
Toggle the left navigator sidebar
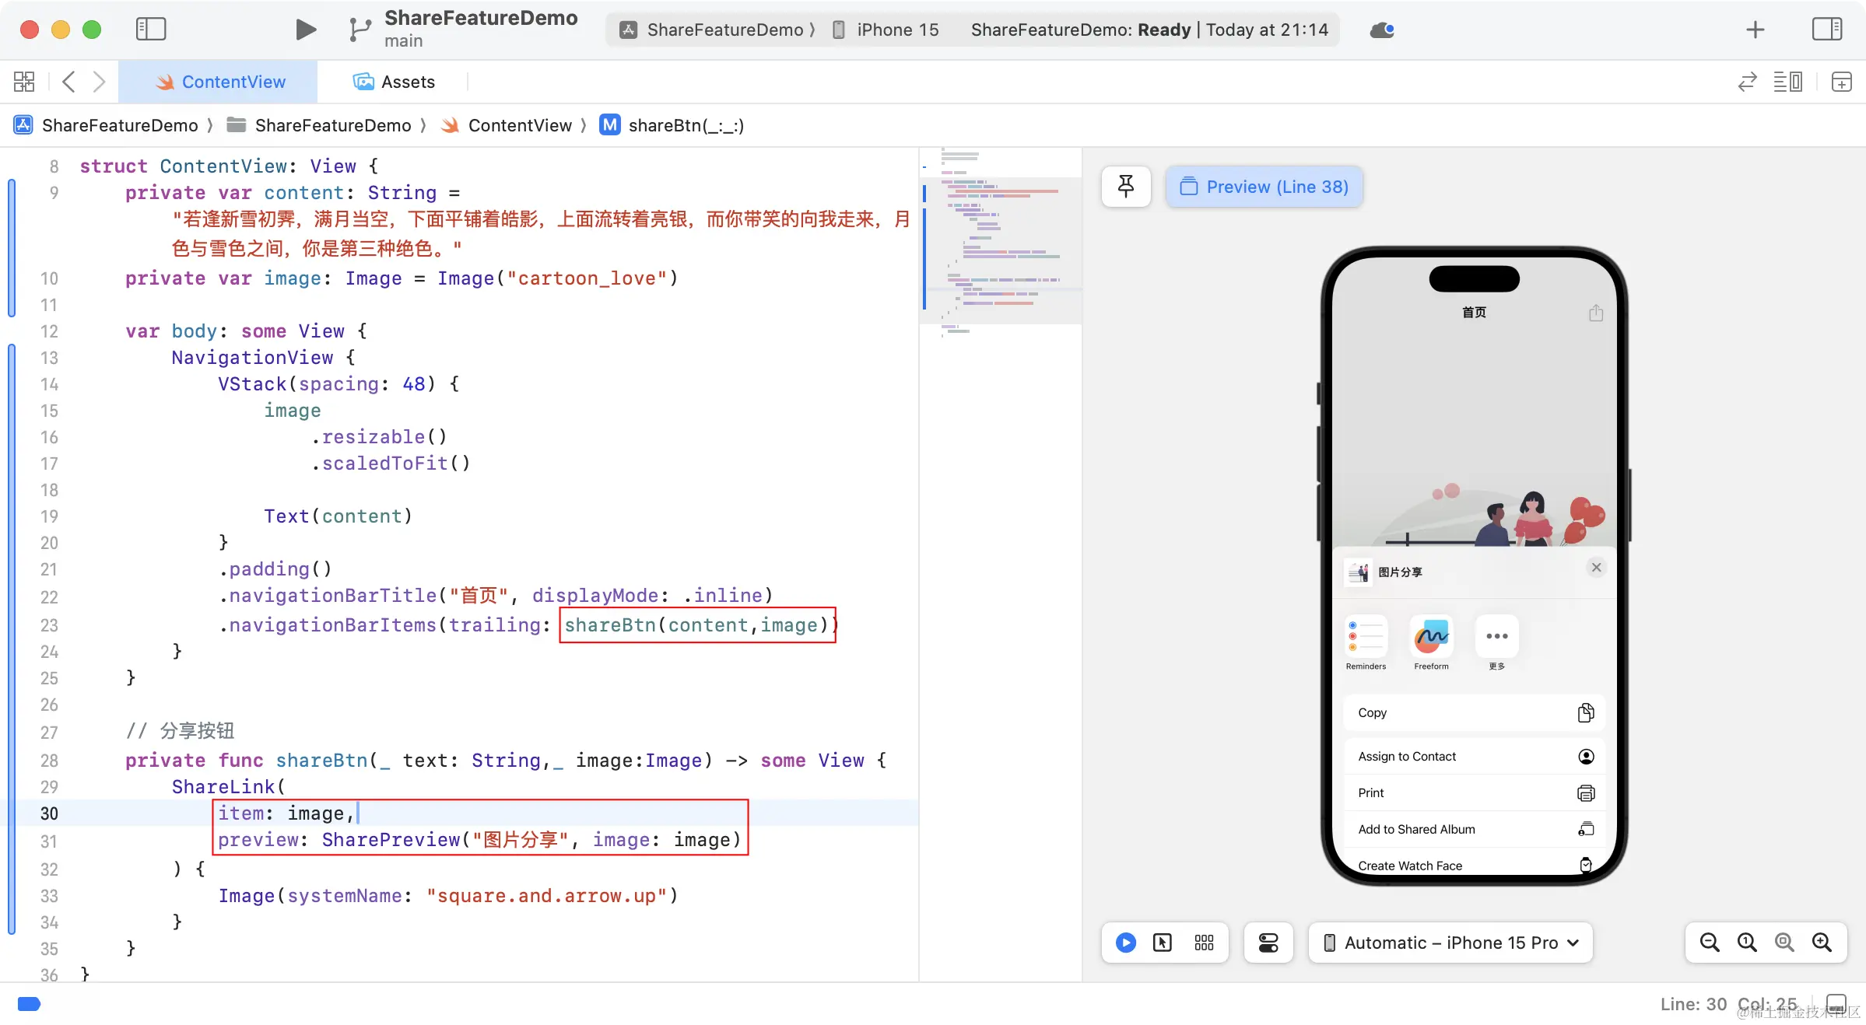pos(151,30)
